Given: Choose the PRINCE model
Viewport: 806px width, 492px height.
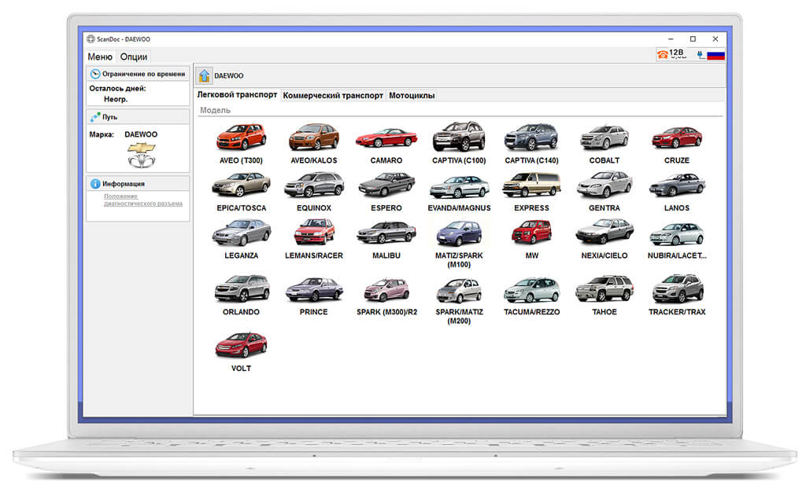Looking at the screenshot, I should (x=313, y=296).
